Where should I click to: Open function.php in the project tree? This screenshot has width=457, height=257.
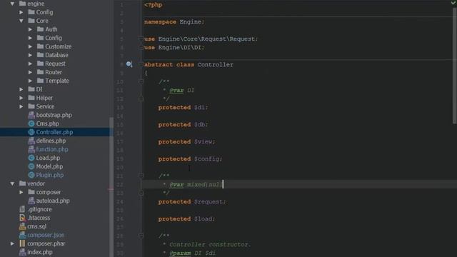(52, 149)
